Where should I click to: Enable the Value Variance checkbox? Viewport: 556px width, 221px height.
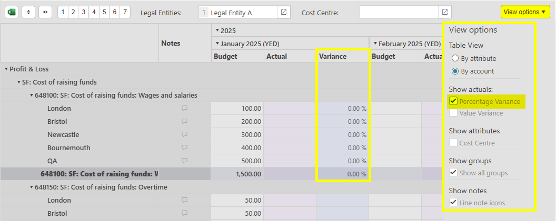point(453,113)
